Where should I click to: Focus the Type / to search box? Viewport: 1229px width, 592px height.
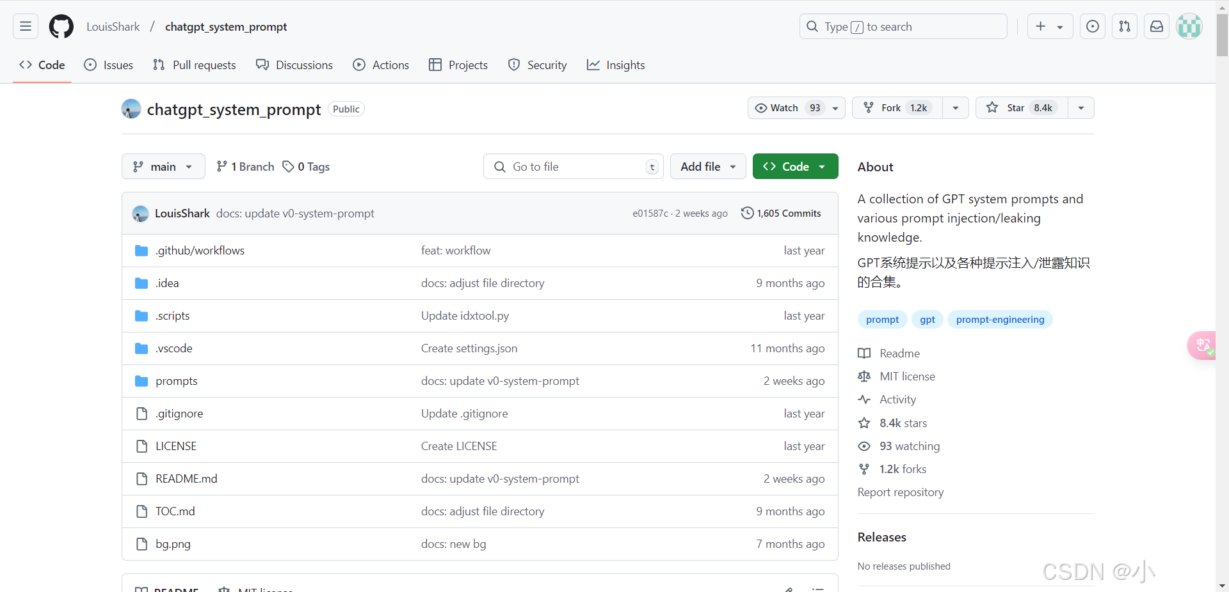tap(903, 26)
